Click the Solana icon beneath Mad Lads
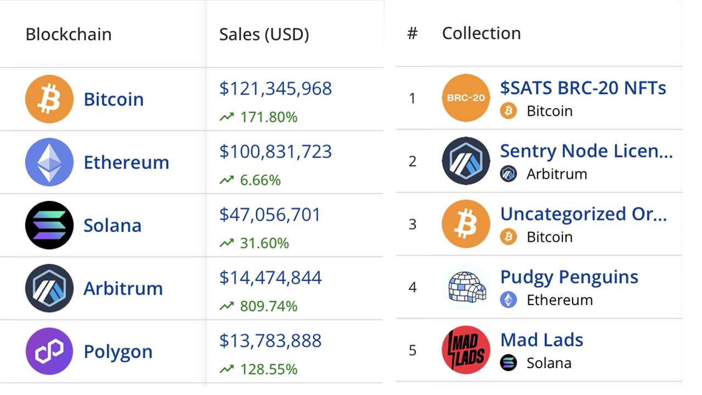This screenshot has width=702, height=395. click(x=508, y=363)
